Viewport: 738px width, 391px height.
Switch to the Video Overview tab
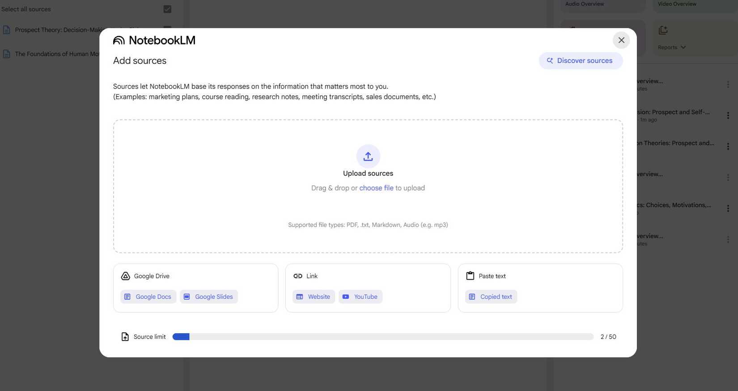tap(677, 4)
